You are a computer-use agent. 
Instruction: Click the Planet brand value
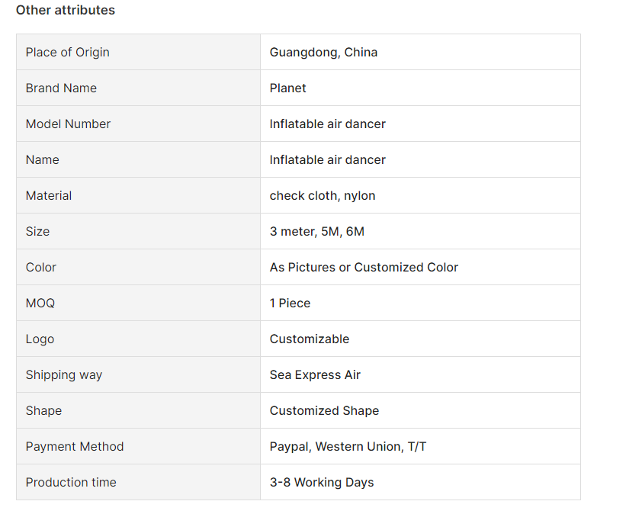[x=287, y=88]
